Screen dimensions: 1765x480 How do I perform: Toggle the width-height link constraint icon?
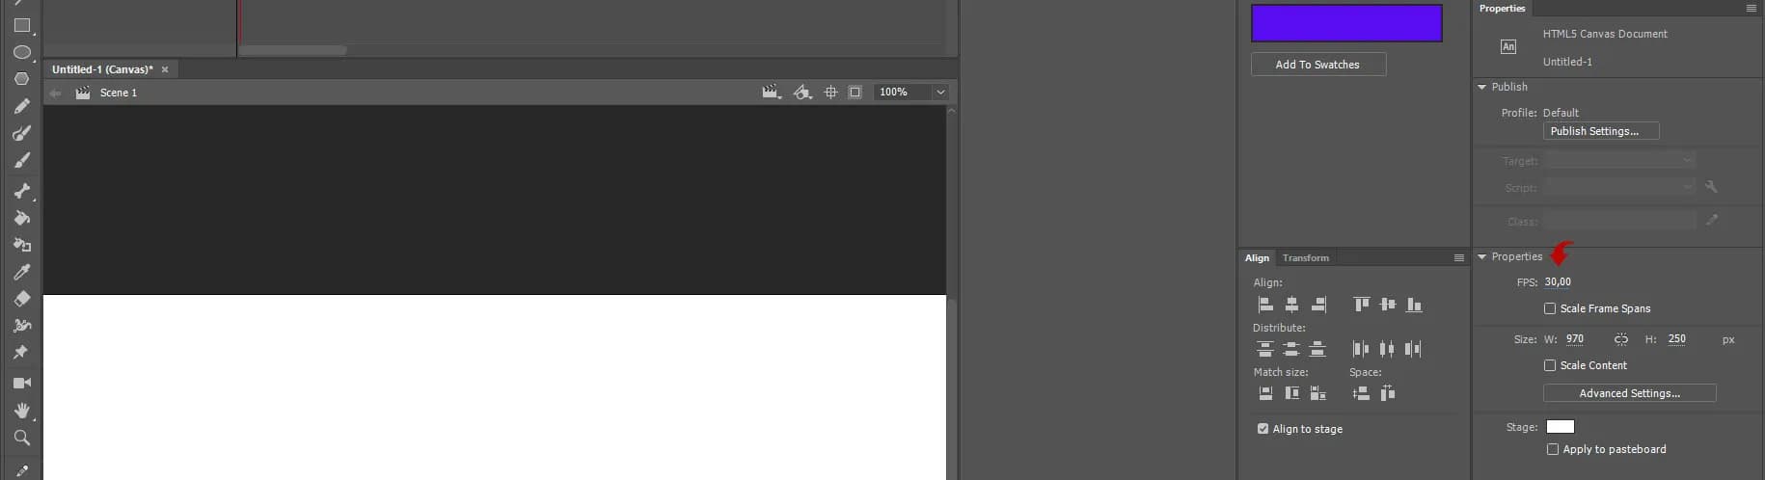(1621, 339)
